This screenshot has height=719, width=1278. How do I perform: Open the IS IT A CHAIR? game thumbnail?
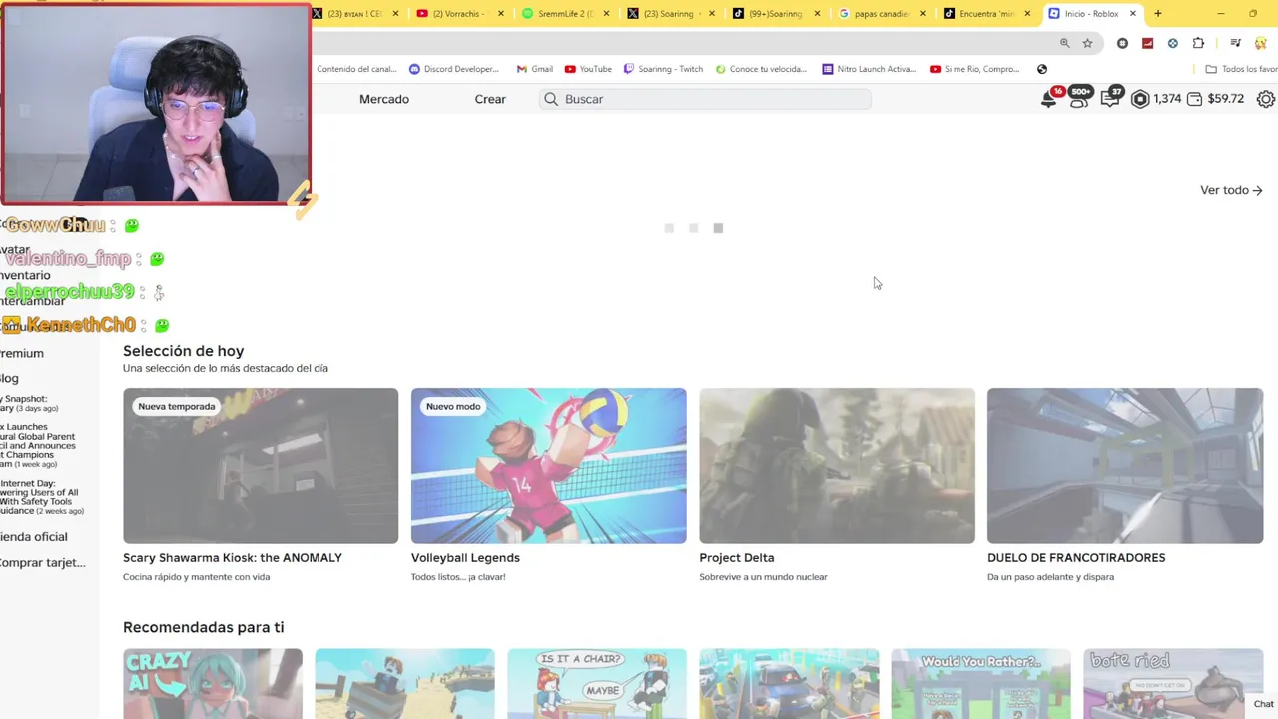[597, 684]
